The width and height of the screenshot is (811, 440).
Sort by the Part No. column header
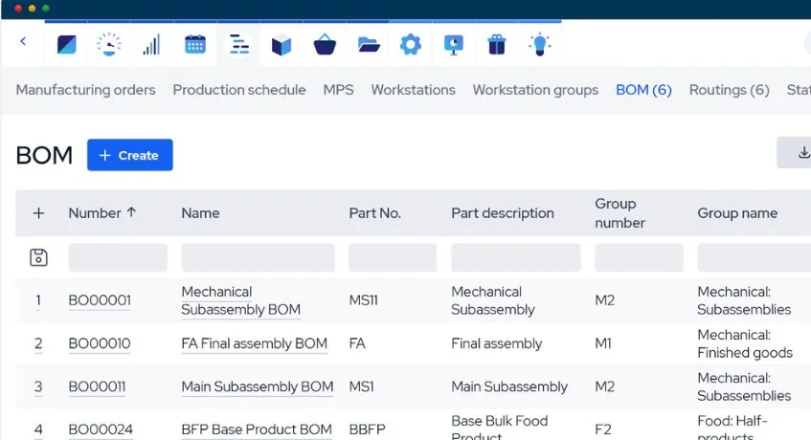click(x=375, y=213)
